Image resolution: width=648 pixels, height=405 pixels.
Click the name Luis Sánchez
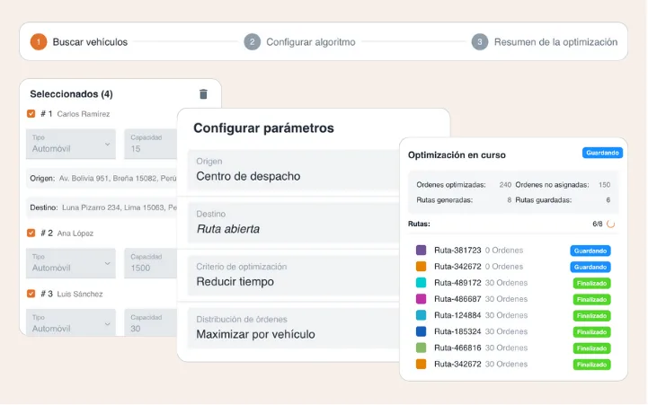tap(80, 294)
